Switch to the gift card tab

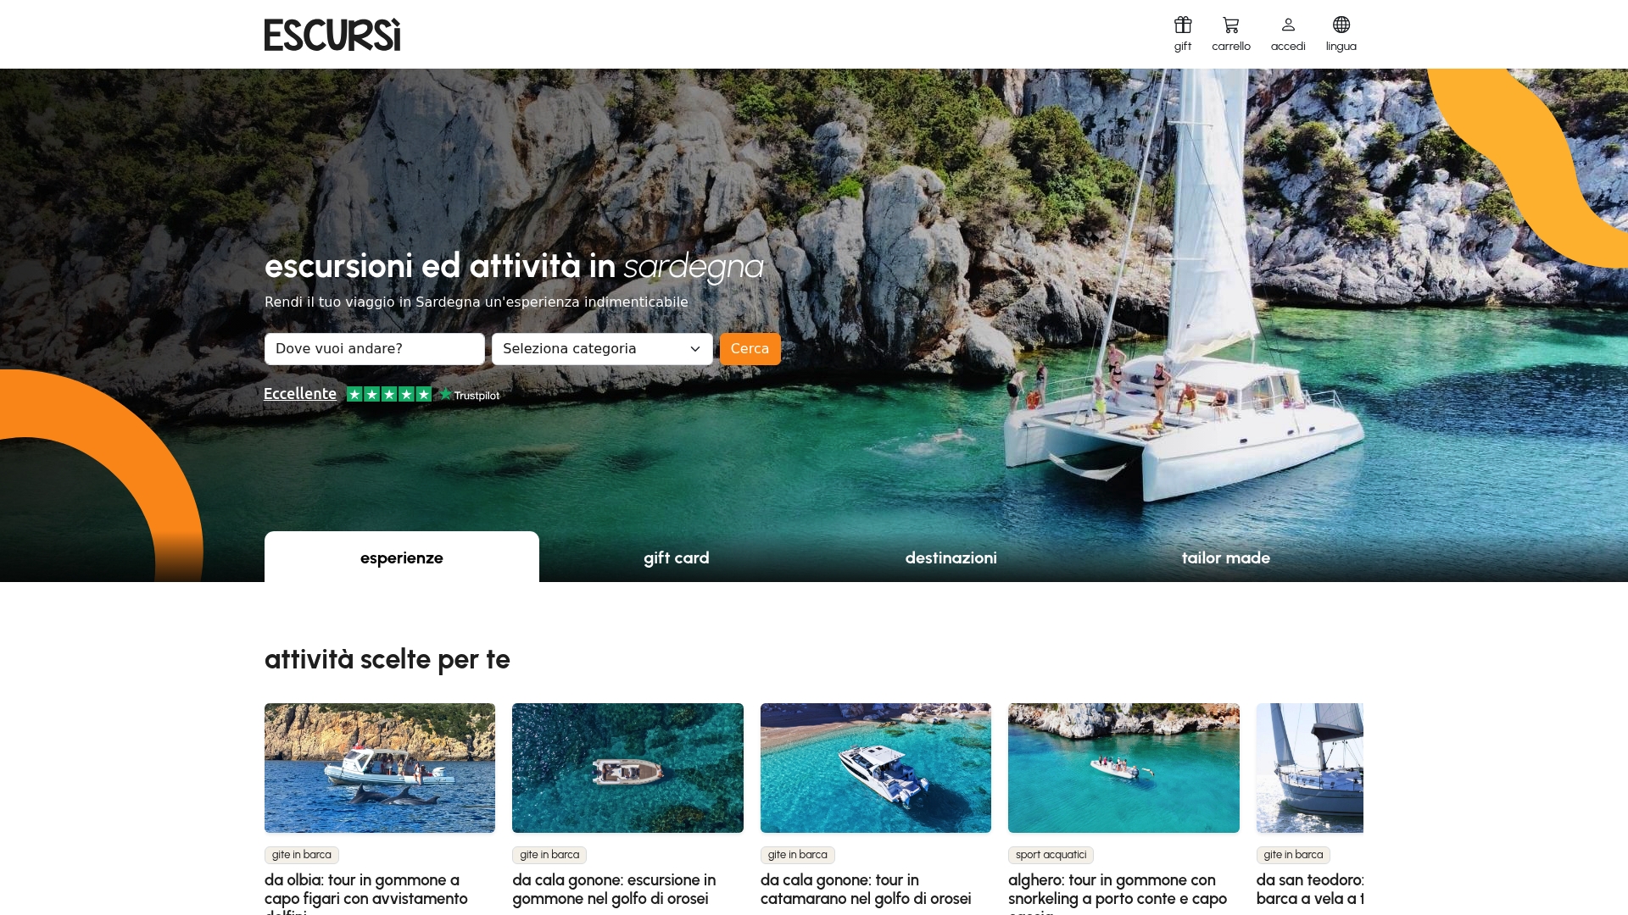(676, 557)
